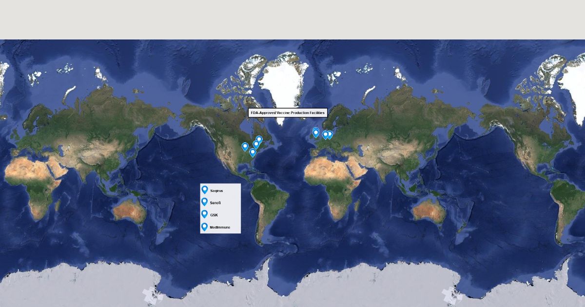
Task: Click the 'Sanofi' legend label
Action: coord(215,202)
